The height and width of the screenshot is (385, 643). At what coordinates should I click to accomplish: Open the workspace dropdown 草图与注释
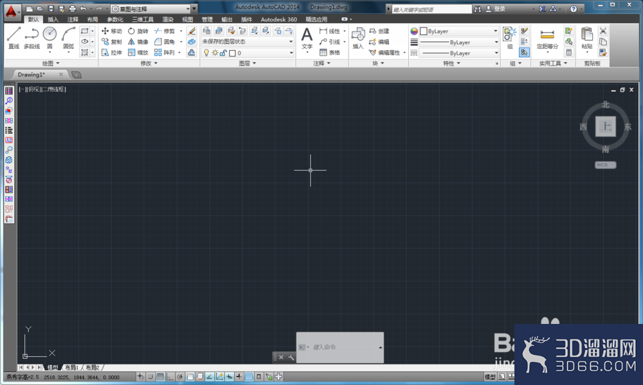pos(151,8)
